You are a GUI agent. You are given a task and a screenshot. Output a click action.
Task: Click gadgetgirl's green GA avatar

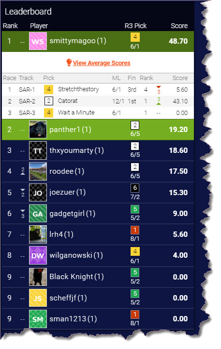(38, 214)
